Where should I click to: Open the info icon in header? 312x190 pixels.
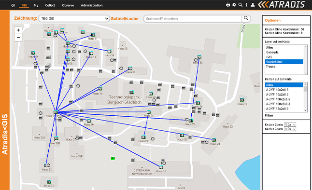246,5
